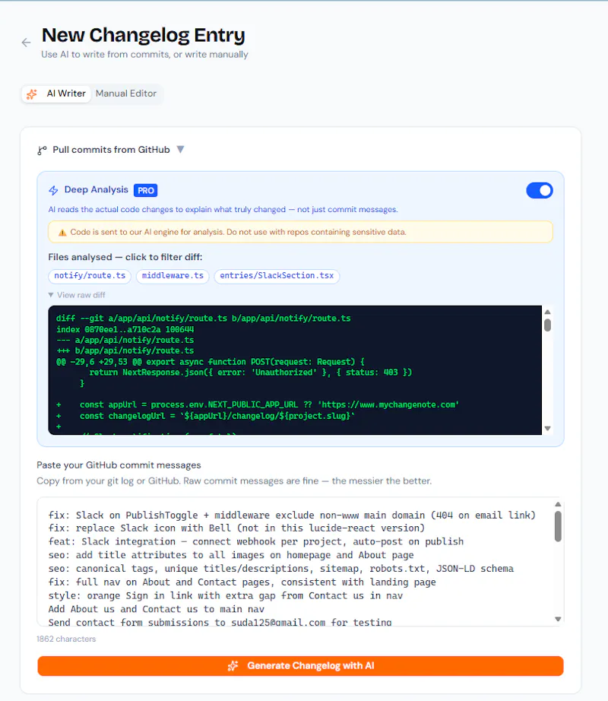Click the diff --git header line

pyautogui.click(x=203, y=319)
